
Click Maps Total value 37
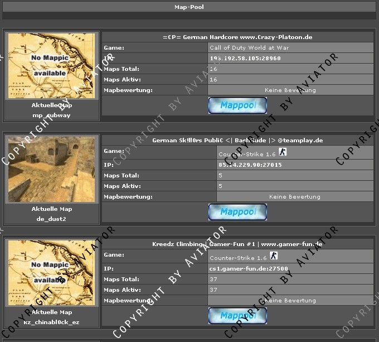click(213, 280)
